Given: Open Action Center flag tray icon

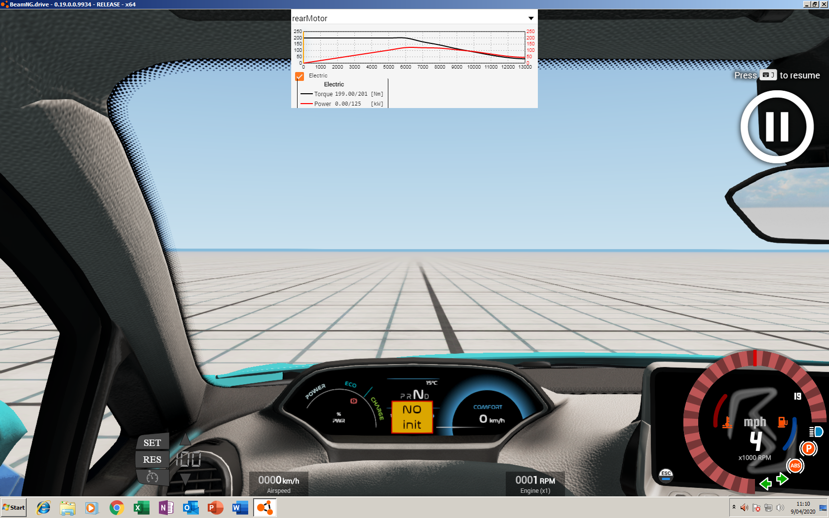Looking at the screenshot, I should 756,508.
